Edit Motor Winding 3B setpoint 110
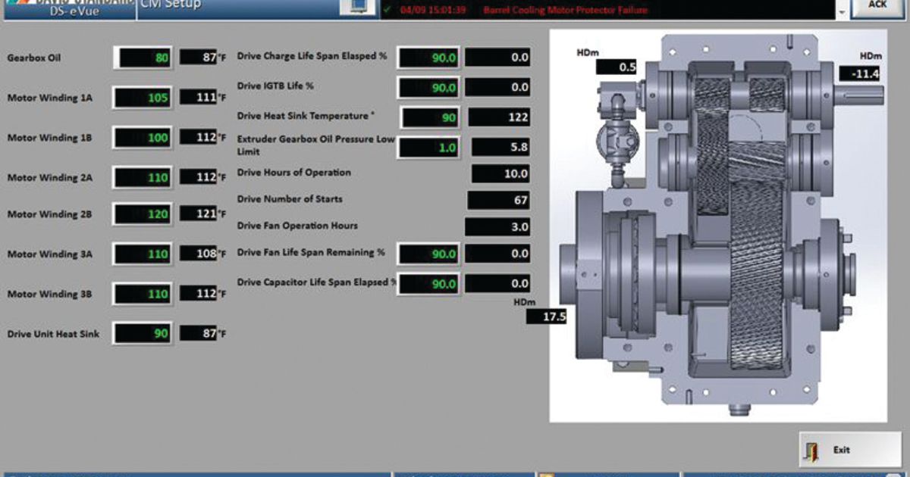Image resolution: width=910 pixels, height=477 pixels. tap(143, 294)
